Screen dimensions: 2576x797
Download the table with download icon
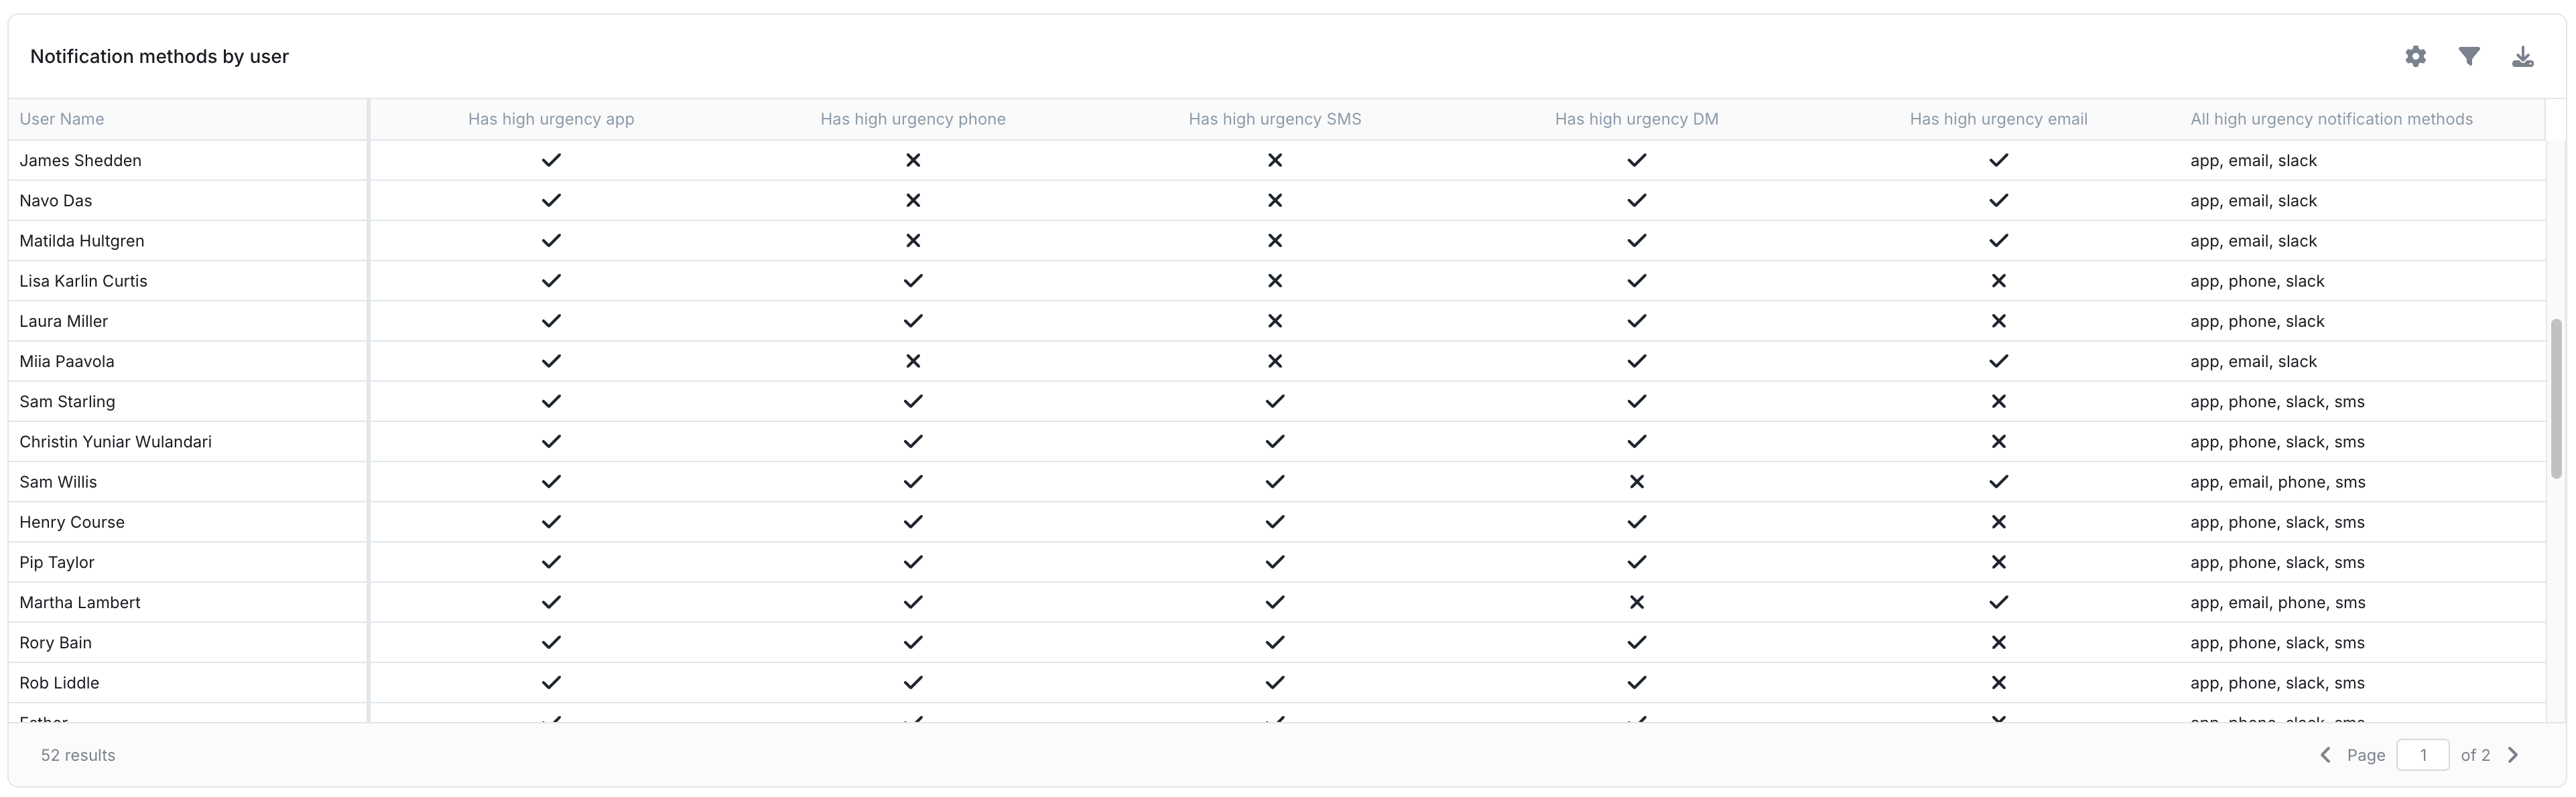[2522, 57]
